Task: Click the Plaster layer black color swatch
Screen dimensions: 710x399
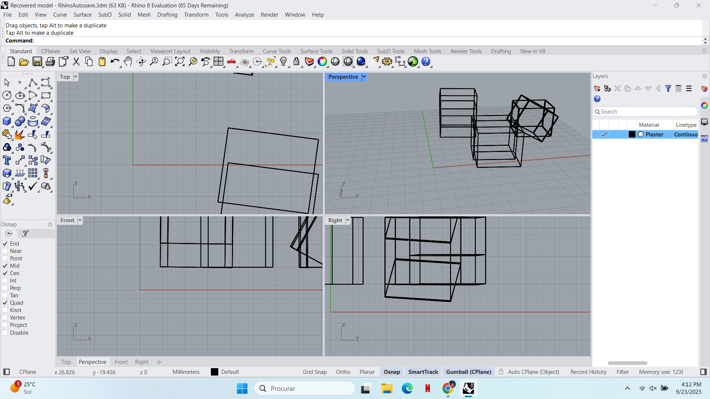Action: point(632,135)
